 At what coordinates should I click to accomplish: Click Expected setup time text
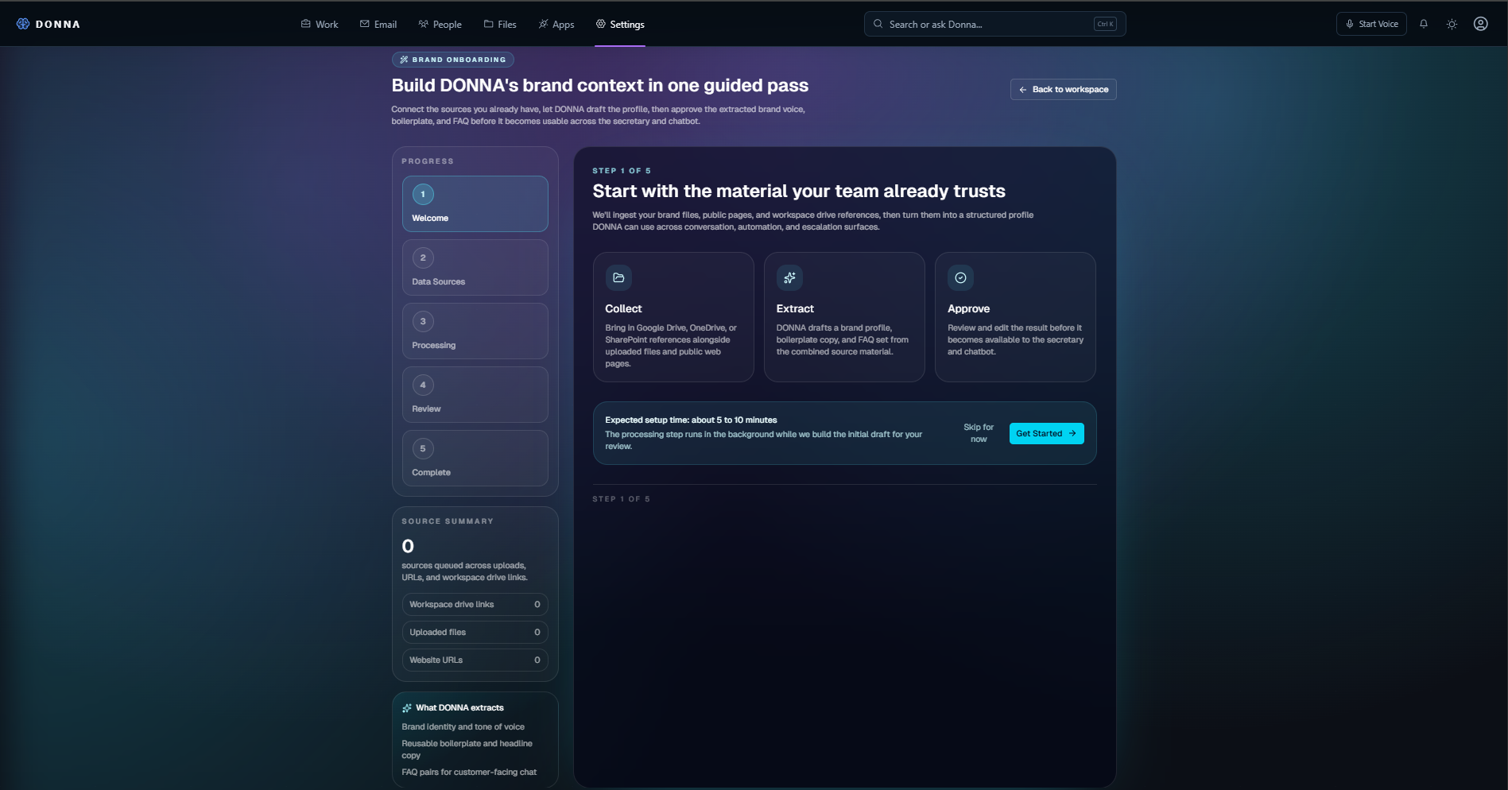tap(691, 420)
